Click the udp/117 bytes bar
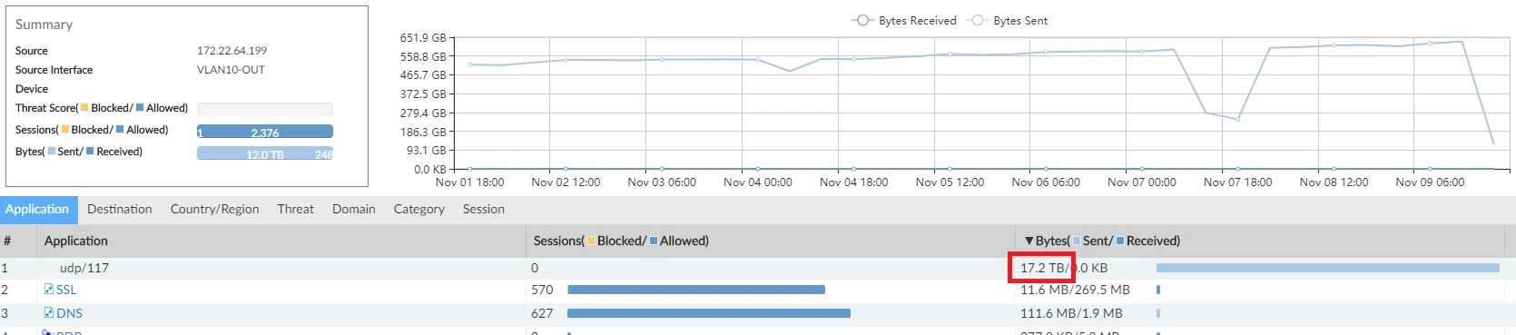The height and width of the screenshot is (335, 1516). click(1328, 268)
